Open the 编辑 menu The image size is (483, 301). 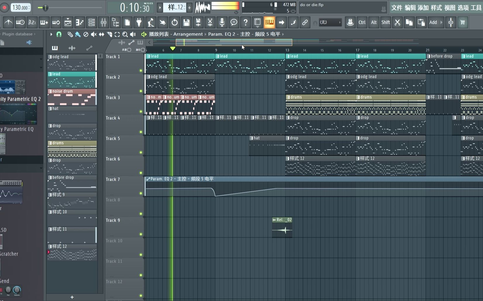coord(410,8)
